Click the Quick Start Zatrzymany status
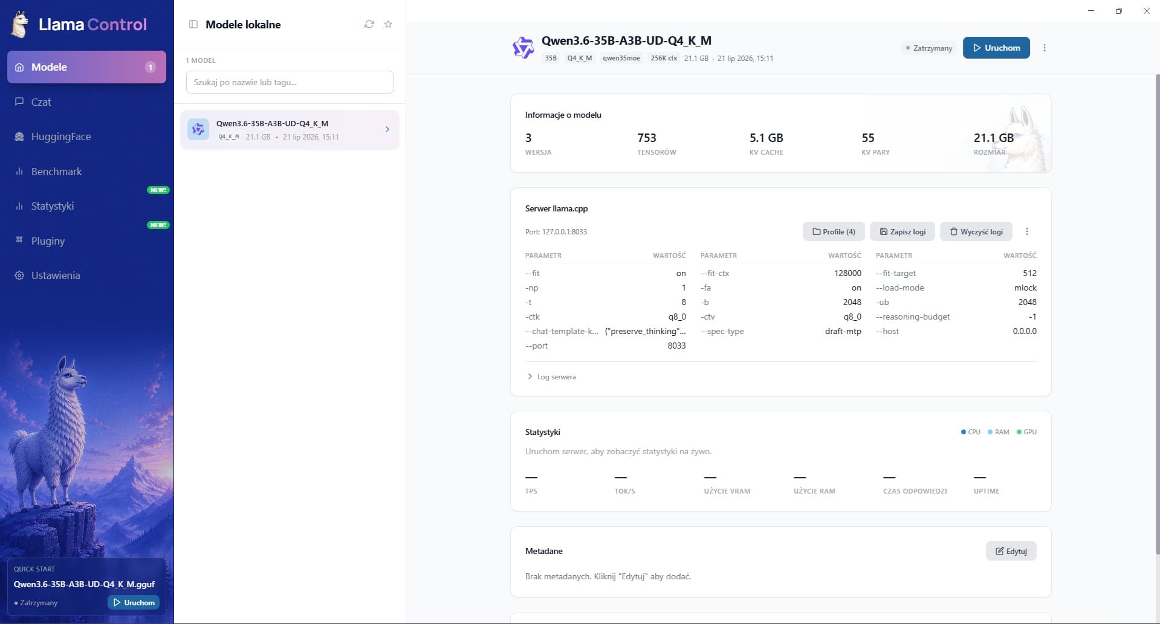Screen dimensions: 1160x624 36,603
